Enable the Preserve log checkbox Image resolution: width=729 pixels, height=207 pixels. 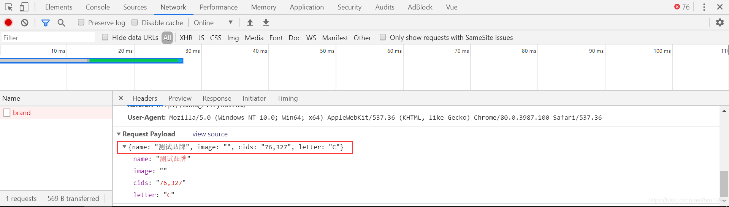click(x=81, y=22)
